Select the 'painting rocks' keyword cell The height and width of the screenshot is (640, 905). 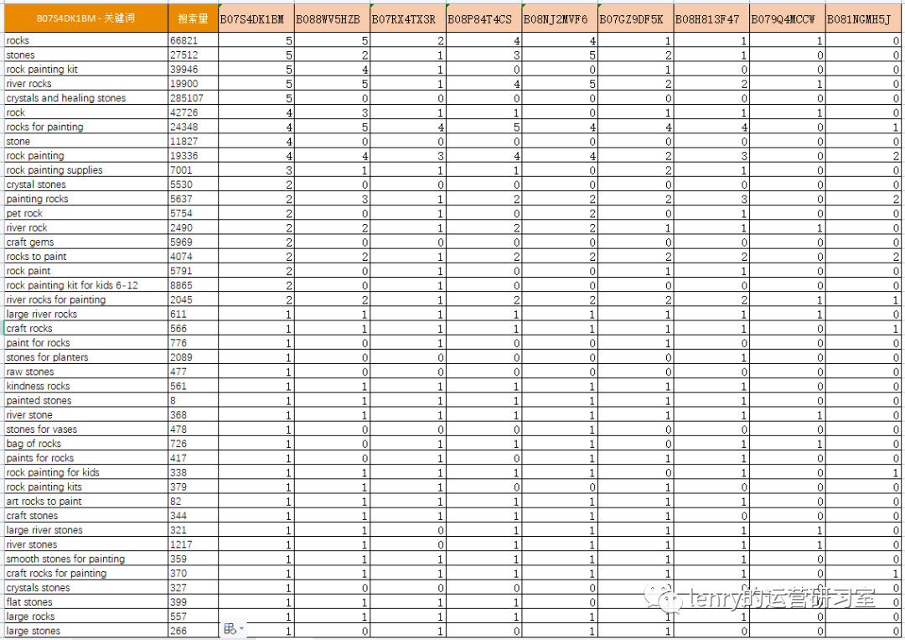86,200
